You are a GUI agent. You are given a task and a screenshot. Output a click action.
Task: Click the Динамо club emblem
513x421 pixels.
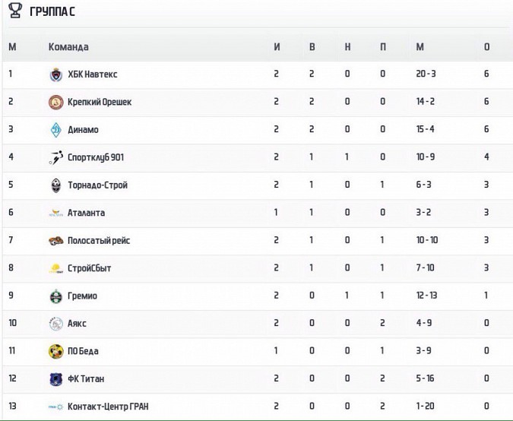56,130
